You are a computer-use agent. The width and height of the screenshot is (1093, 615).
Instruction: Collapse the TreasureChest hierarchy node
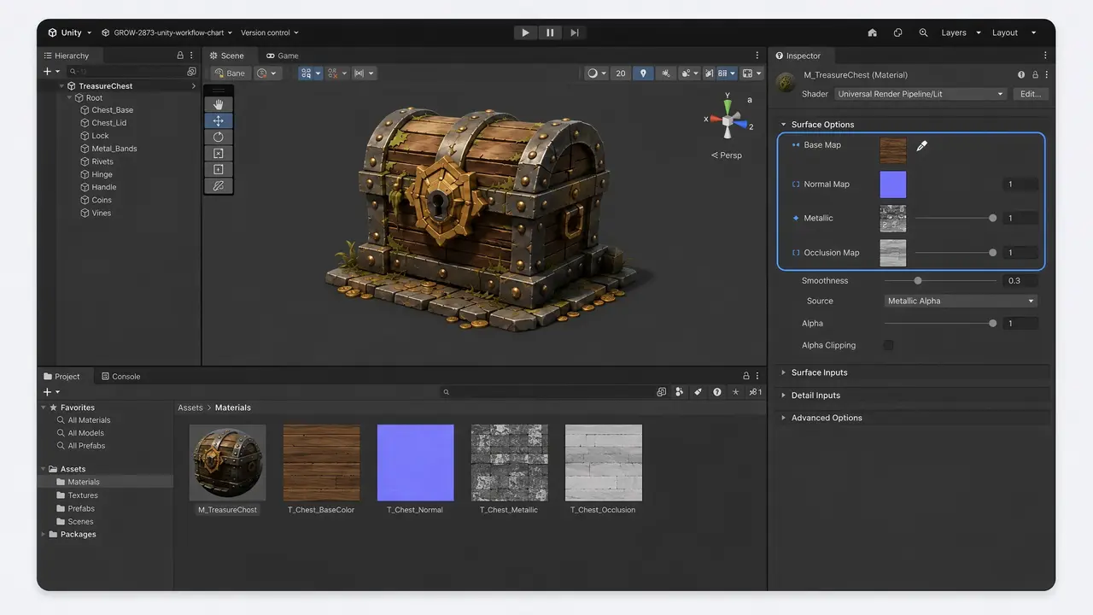[61, 86]
